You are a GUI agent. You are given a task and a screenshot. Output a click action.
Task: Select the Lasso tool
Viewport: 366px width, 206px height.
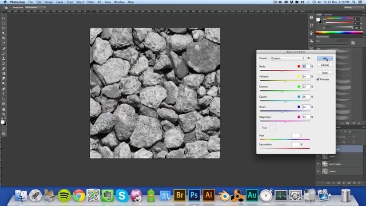pos(3,28)
